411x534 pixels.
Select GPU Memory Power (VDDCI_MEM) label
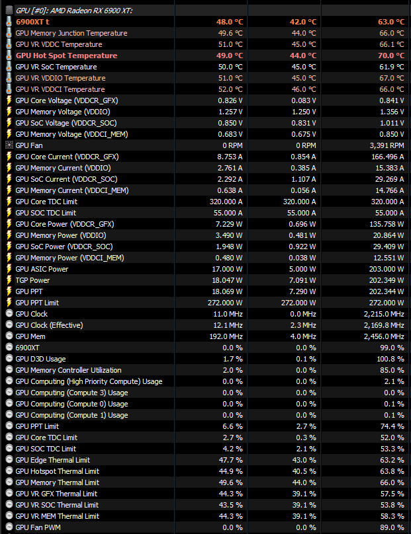tap(69, 258)
